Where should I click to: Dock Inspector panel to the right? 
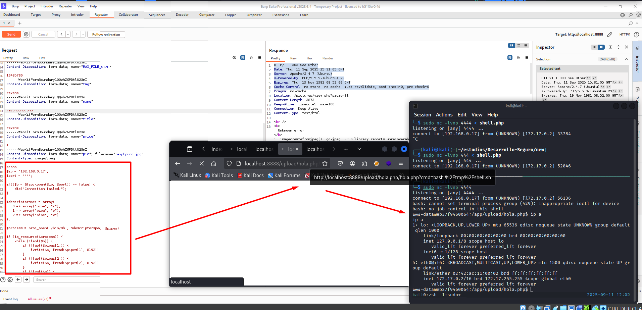pos(601,47)
